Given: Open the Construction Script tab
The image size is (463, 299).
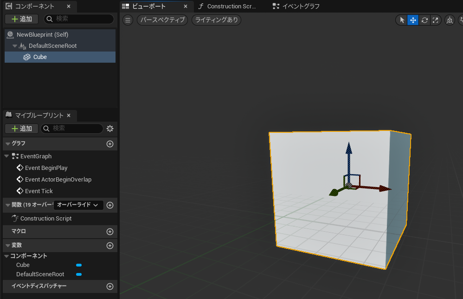Looking at the screenshot, I should tap(227, 6).
